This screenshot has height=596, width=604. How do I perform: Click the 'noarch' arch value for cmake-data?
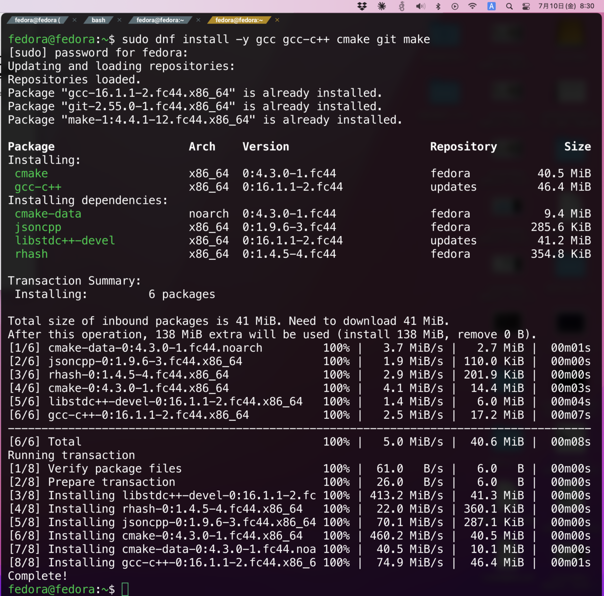coord(209,214)
